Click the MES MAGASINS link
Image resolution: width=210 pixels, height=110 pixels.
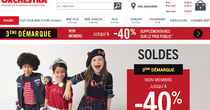pyautogui.click(x=148, y=6)
